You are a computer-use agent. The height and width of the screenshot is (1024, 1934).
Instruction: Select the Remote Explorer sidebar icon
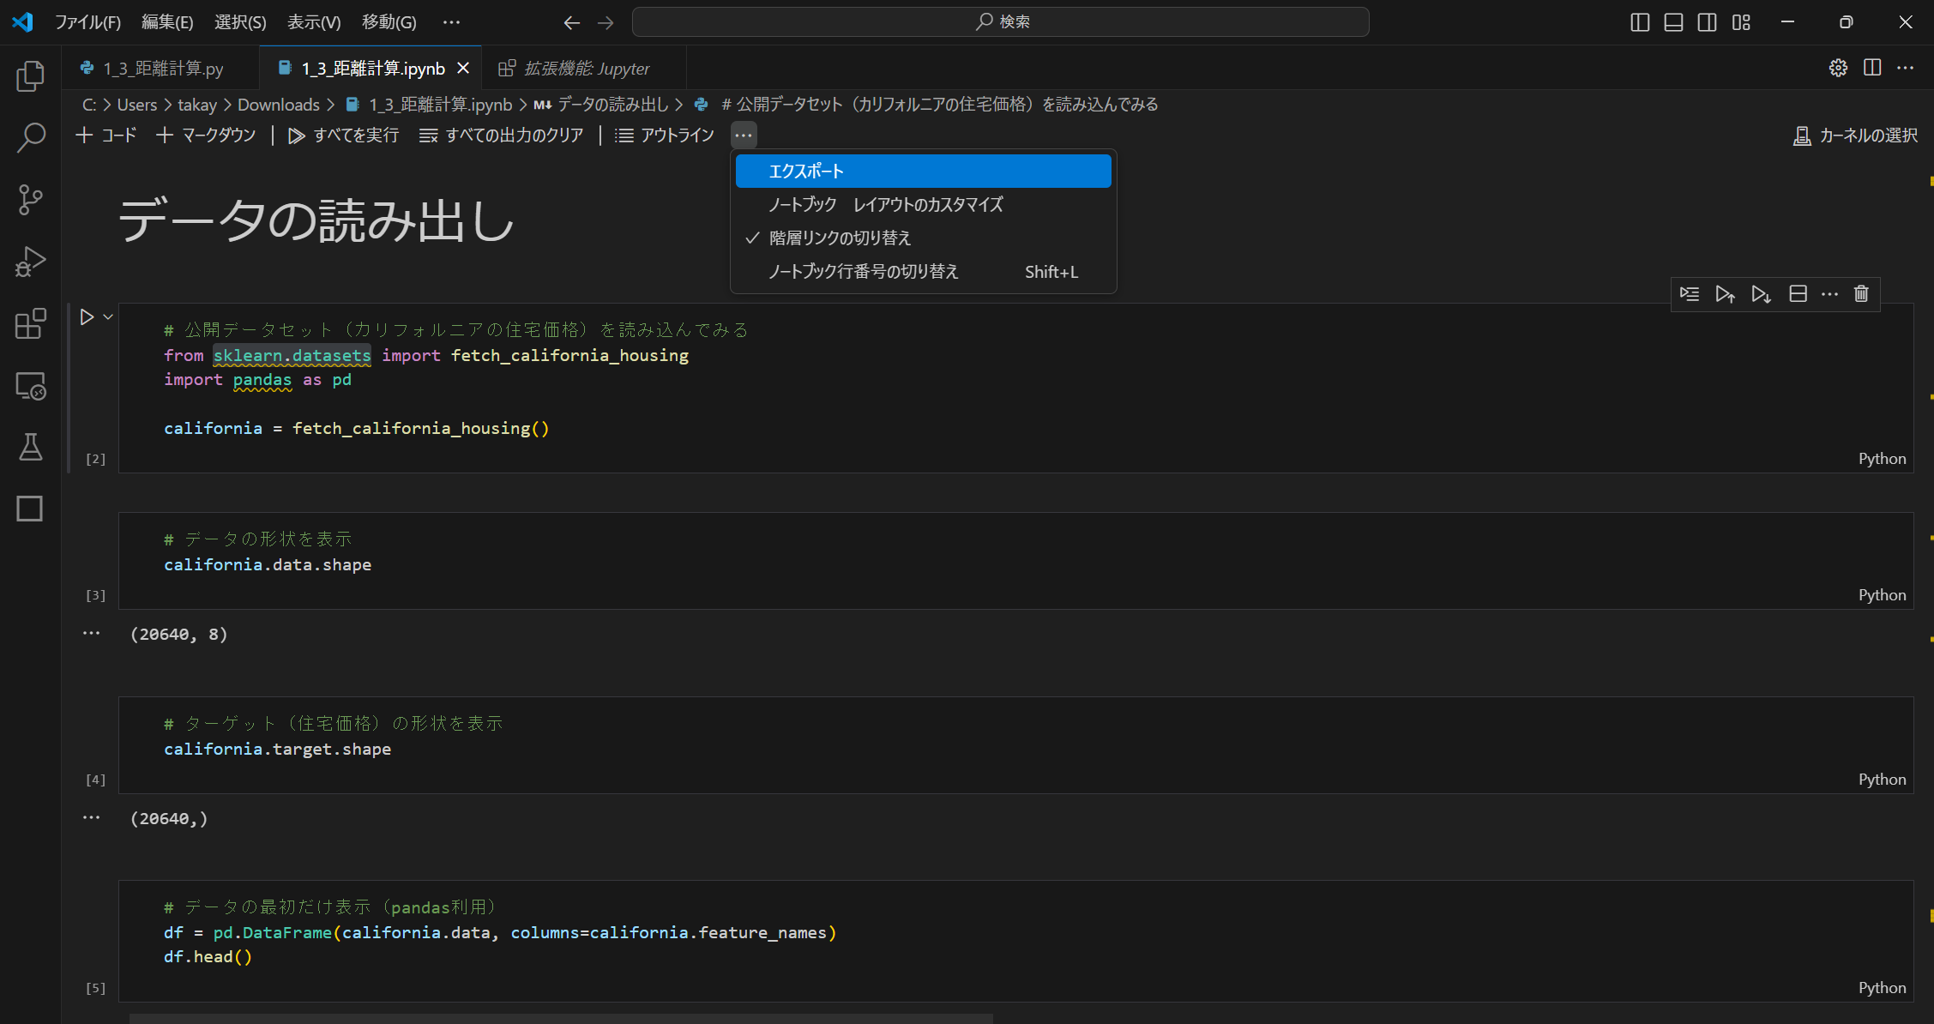30,386
